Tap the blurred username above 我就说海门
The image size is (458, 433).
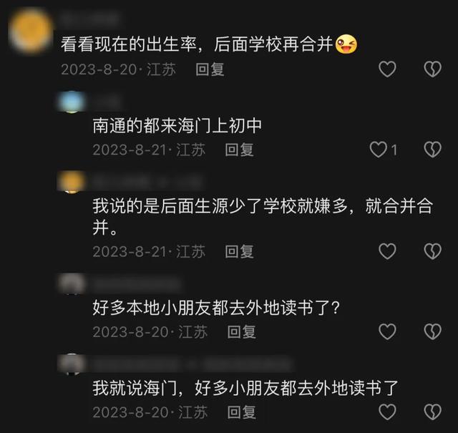(193, 364)
